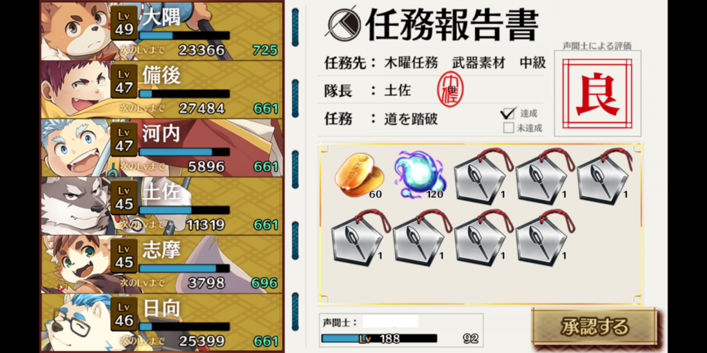Toggle the 達成 checkbox

[508, 113]
